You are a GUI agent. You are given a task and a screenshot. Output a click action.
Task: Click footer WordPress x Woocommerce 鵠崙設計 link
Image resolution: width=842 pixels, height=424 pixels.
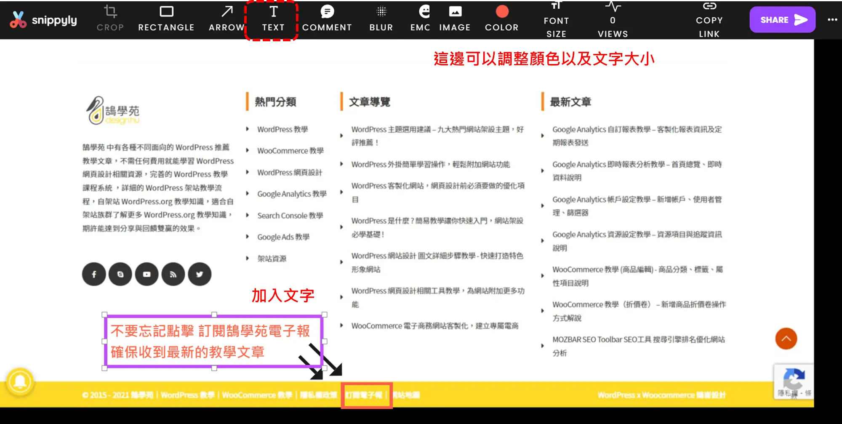point(661,395)
